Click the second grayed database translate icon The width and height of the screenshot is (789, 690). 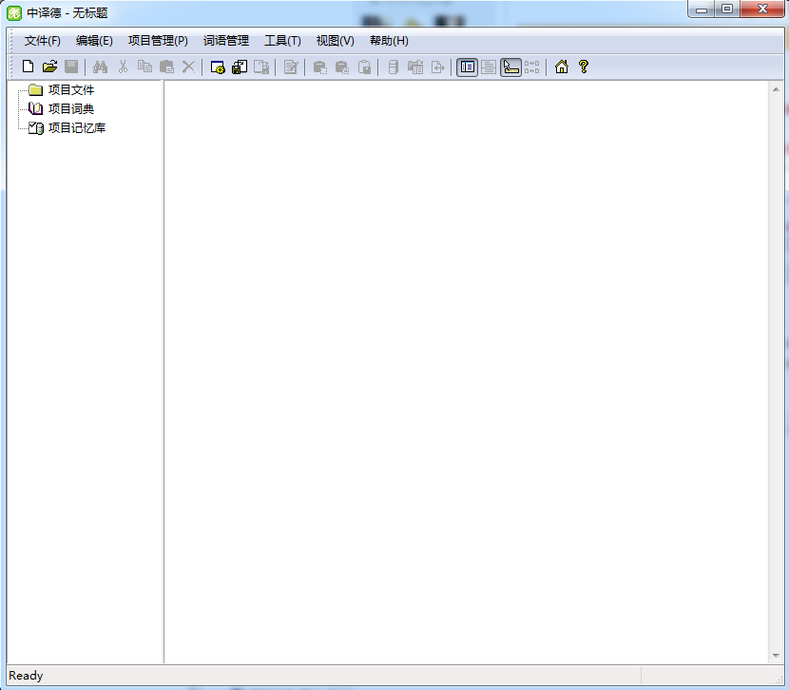[x=342, y=67]
